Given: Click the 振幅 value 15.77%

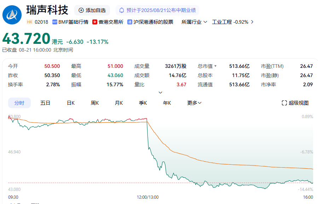Looking at the screenshot, I should pos(115,84).
